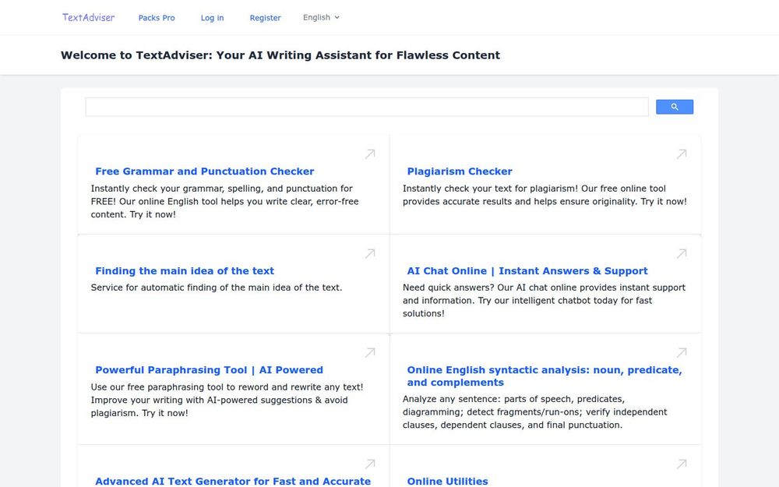Open Powerful Paraphrasing Tool link
The width and height of the screenshot is (779, 487).
209,369
